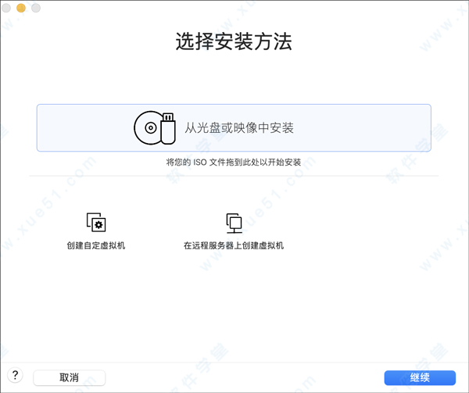
Task: Click the hint text 将您的 ISO 文件拖到此处以开始安装
Action: click(234, 163)
